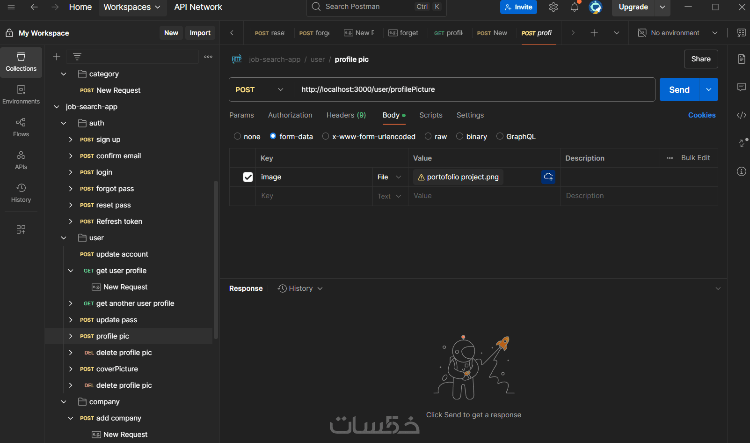Click the empty Key field in new row
Screen dimensions: 750x443
[x=314, y=196]
